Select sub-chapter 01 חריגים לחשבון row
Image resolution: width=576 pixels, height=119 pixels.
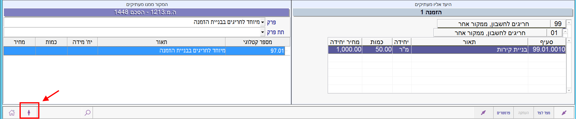[498, 33]
